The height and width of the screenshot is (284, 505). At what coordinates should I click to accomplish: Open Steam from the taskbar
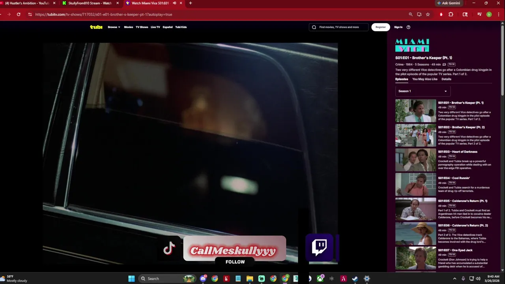[355, 278]
